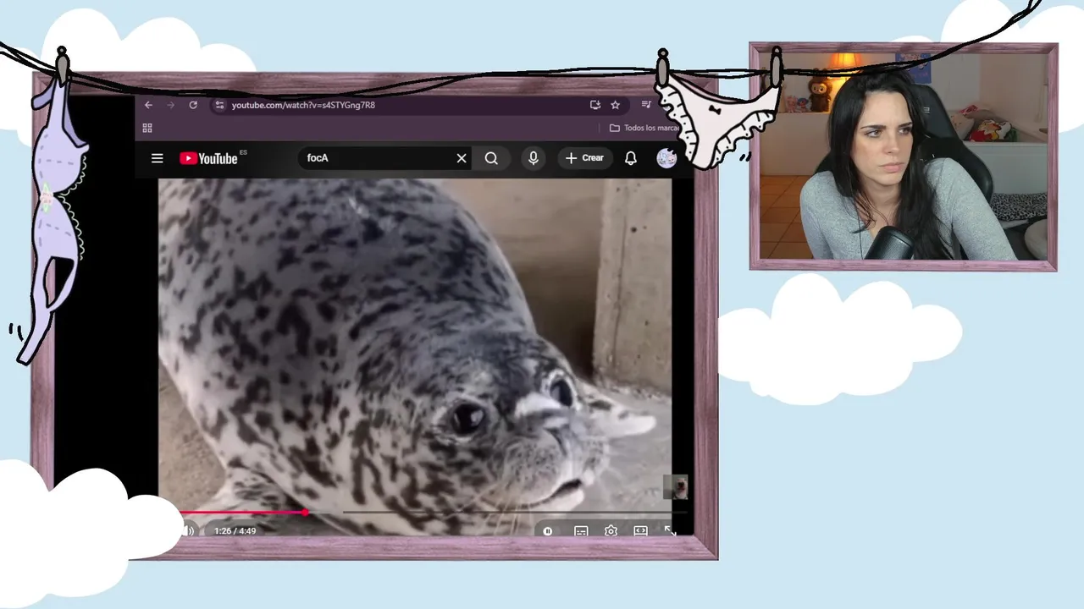Open the Todos los marcadores folder
Image resolution: width=1084 pixels, height=609 pixels.
(x=644, y=128)
